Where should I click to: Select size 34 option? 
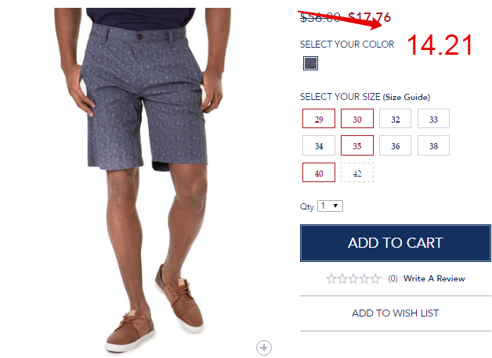[319, 145]
